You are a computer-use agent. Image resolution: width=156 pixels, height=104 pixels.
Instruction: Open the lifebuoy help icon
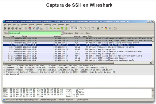tap(115, 28)
